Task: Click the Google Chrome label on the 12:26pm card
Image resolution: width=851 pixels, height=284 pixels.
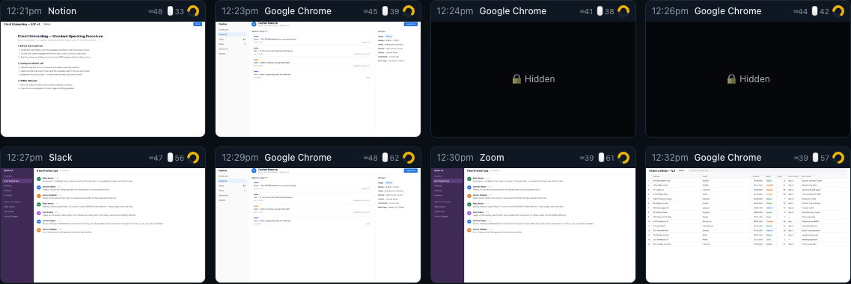Action: pyautogui.click(x=728, y=11)
